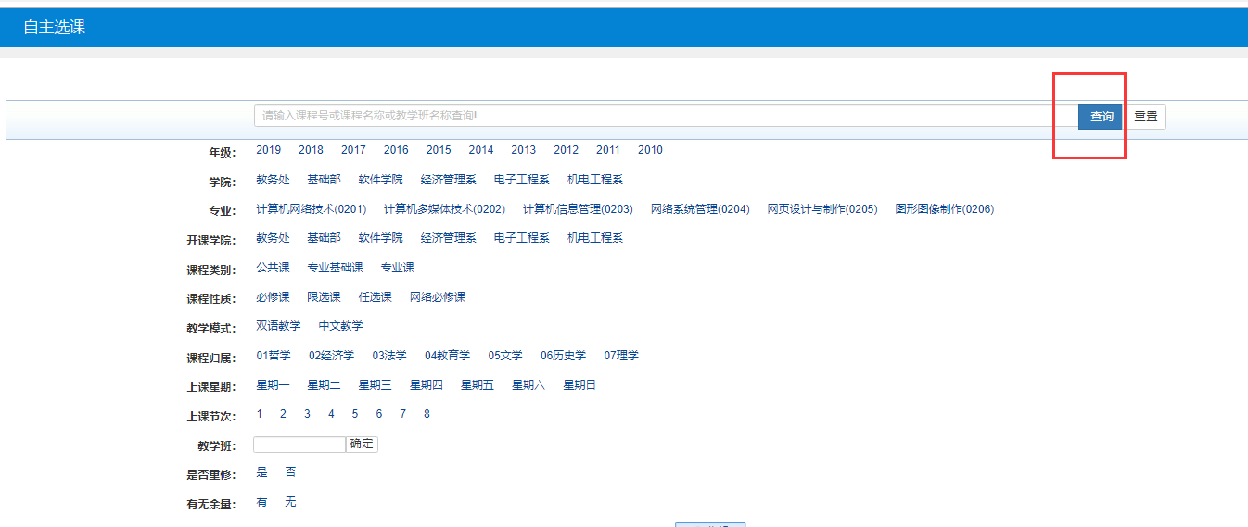Select major 计算机网络技术(0201)
The image size is (1248, 527).
click(x=311, y=209)
